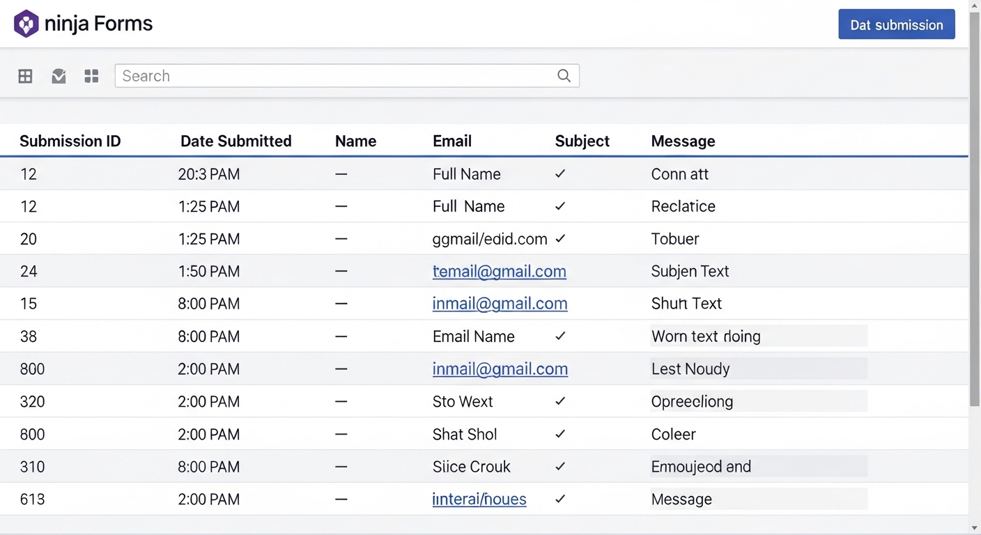Click the 20:3 PAM date cell
The width and height of the screenshot is (981, 535).
click(209, 173)
